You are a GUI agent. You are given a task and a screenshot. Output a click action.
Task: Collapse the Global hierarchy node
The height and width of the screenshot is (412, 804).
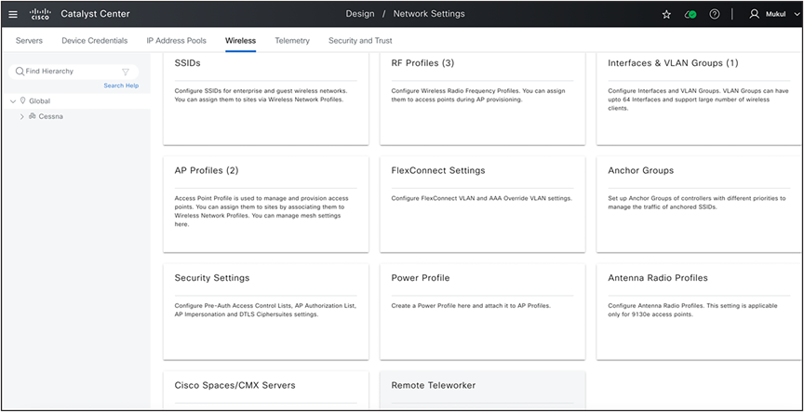click(x=13, y=101)
